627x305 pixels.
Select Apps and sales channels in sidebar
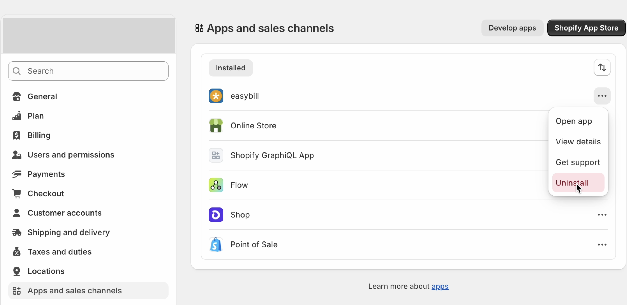88,291
